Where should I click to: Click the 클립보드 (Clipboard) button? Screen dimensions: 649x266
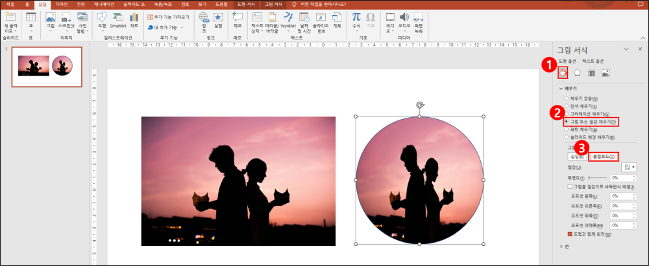tap(604, 157)
